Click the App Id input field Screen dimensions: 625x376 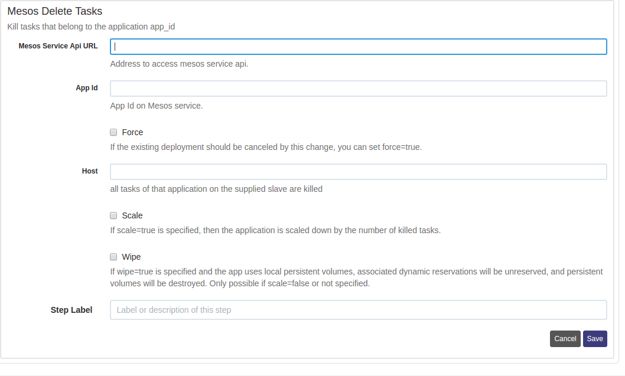(x=359, y=89)
